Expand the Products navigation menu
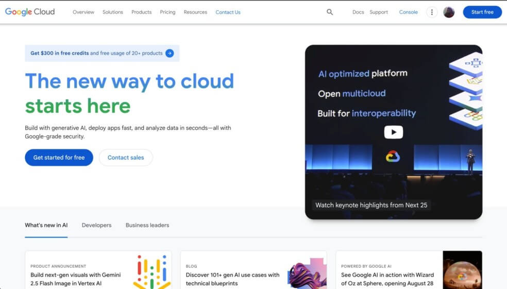The height and width of the screenshot is (289, 507). tap(141, 12)
